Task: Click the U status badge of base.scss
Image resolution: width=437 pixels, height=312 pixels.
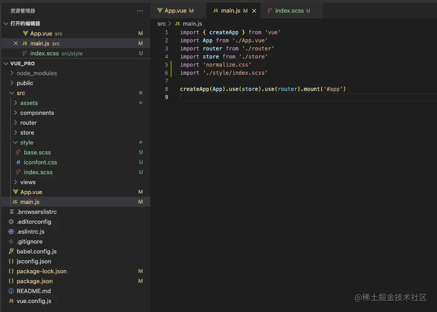Action: (141, 152)
